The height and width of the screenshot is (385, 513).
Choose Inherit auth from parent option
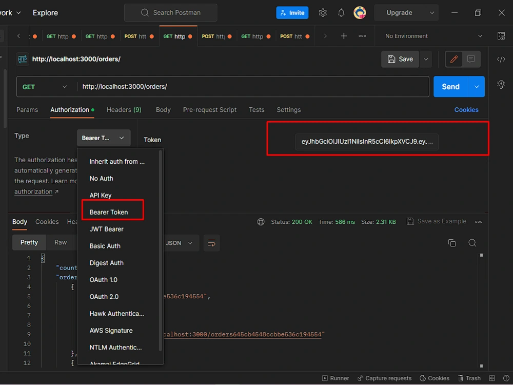[x=117, y=162]
